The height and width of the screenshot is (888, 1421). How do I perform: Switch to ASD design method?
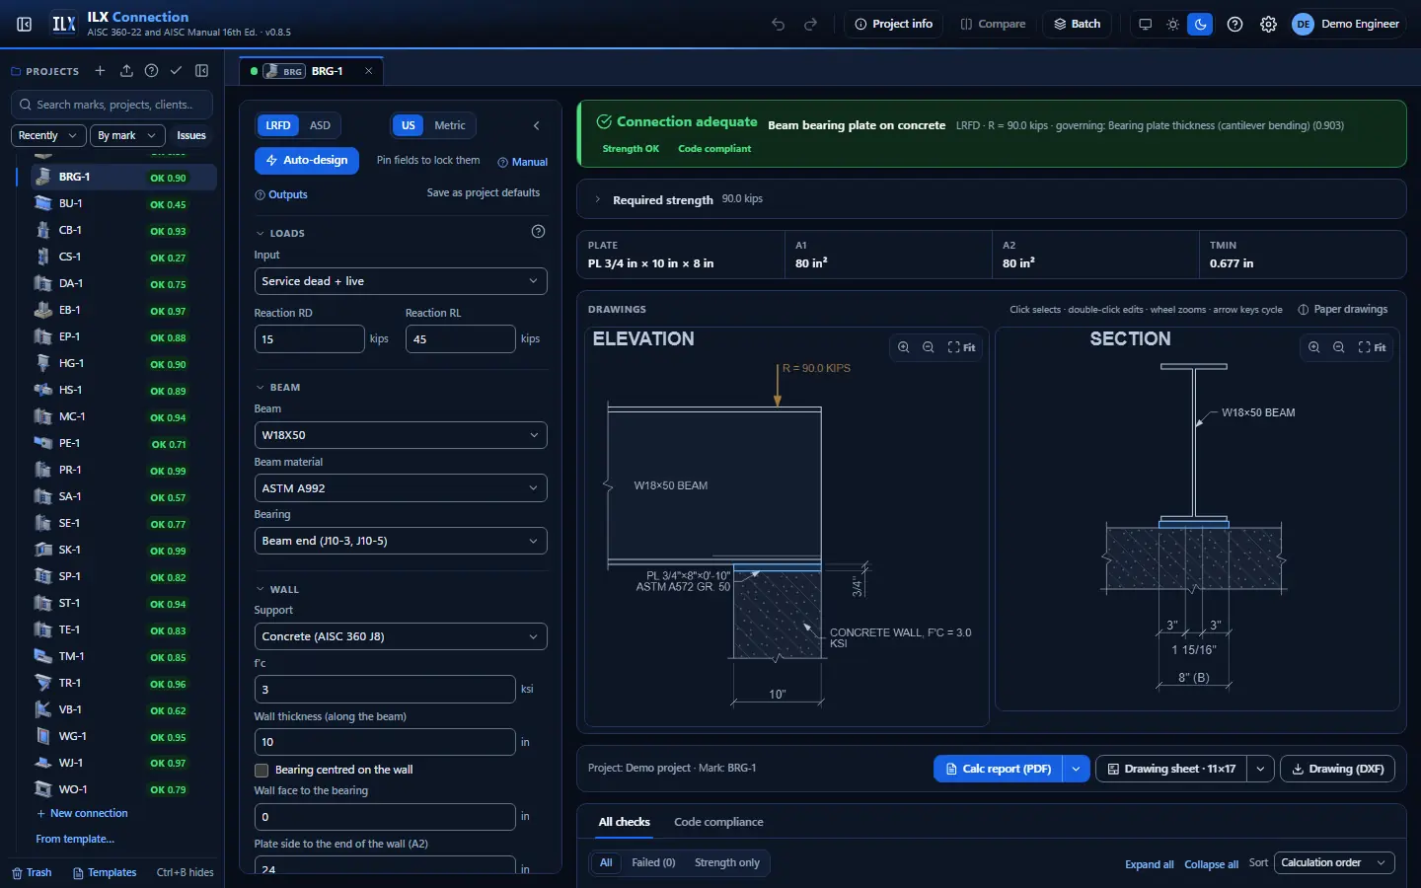[x=320, y=125]
